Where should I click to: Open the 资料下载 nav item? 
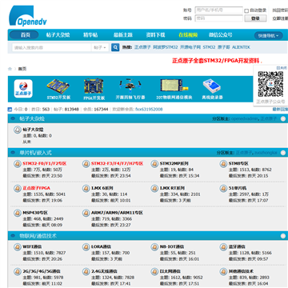point(155,35)
